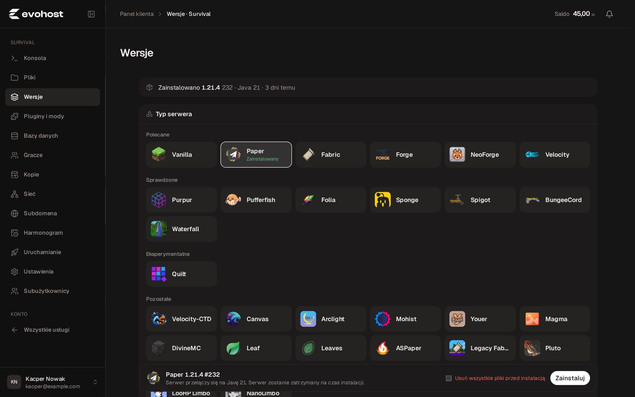The width and height of the screenshot is (635, 397).
Task: Open Uruchamianie startup settings
Action: point(53,252)
